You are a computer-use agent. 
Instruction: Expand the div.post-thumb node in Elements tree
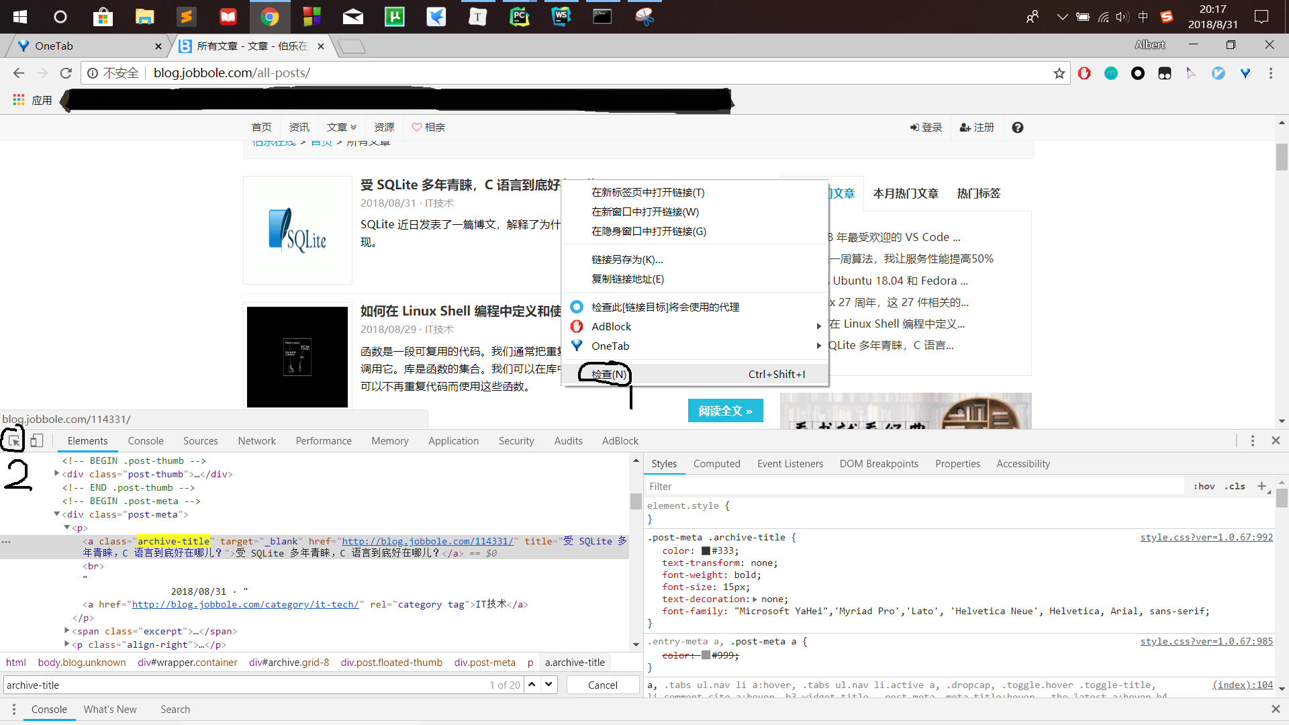(x=57, y=474)
